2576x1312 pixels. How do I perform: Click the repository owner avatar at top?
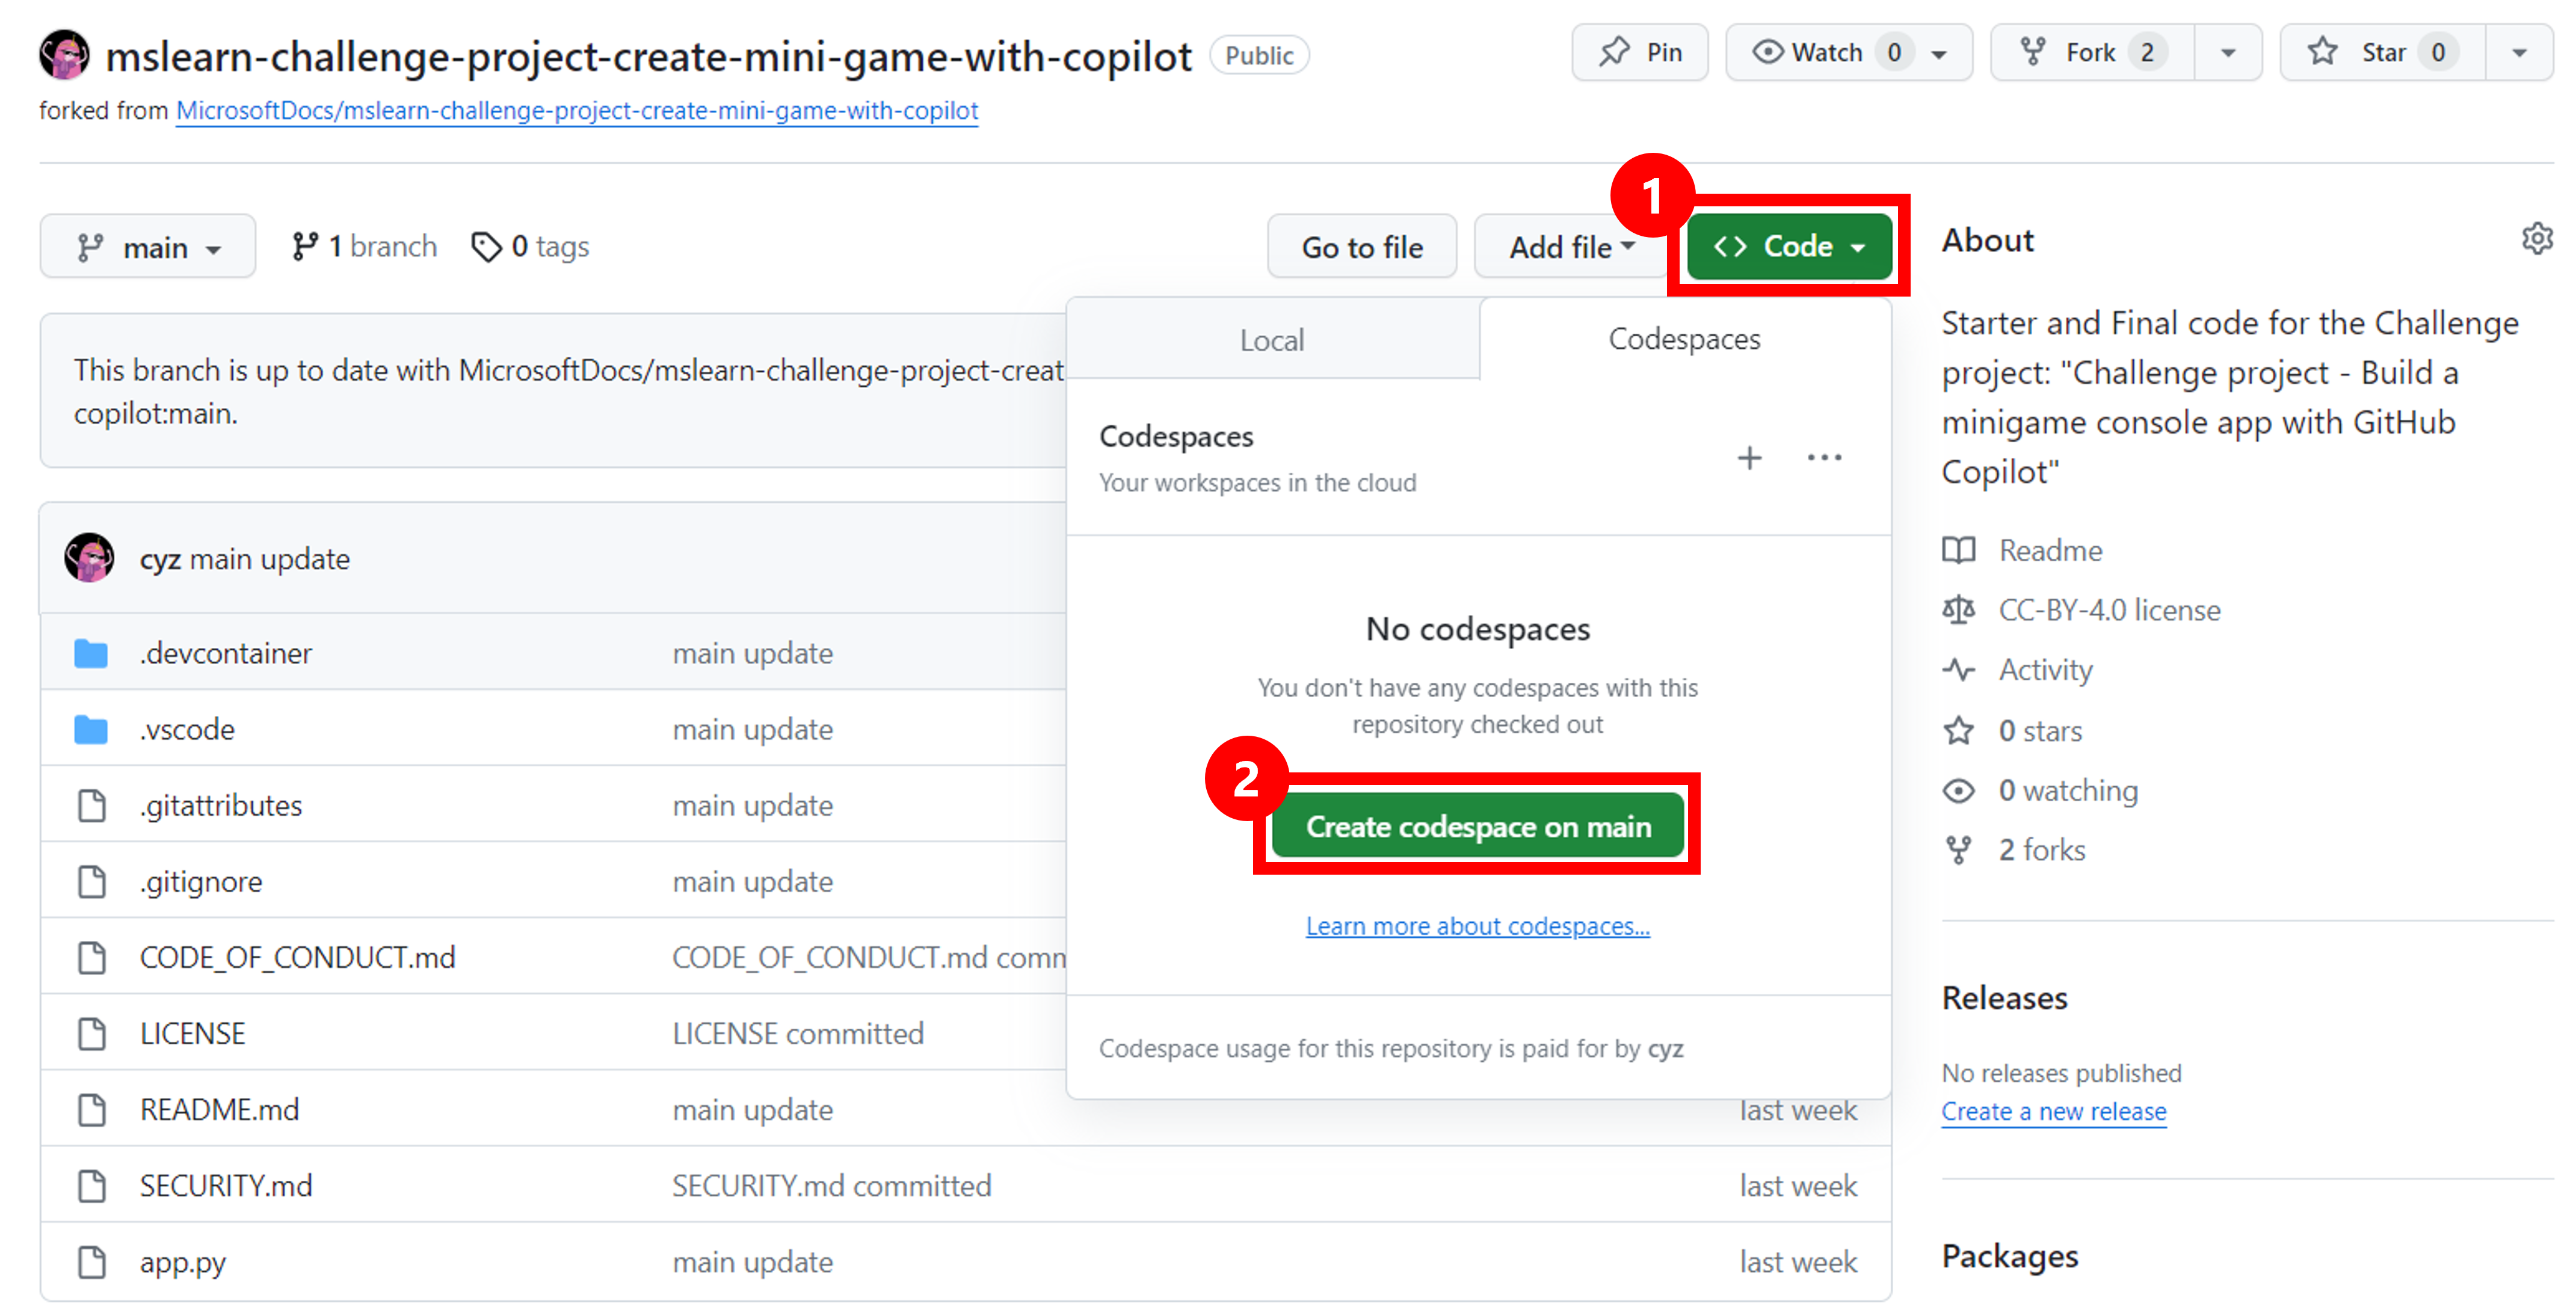(64, 55)
